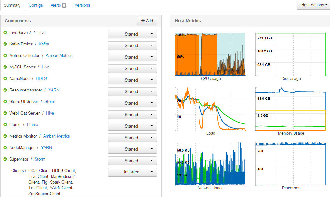Screen dimensions: 330x198
Task: Open the Versions tab
Action: [83, 5]
